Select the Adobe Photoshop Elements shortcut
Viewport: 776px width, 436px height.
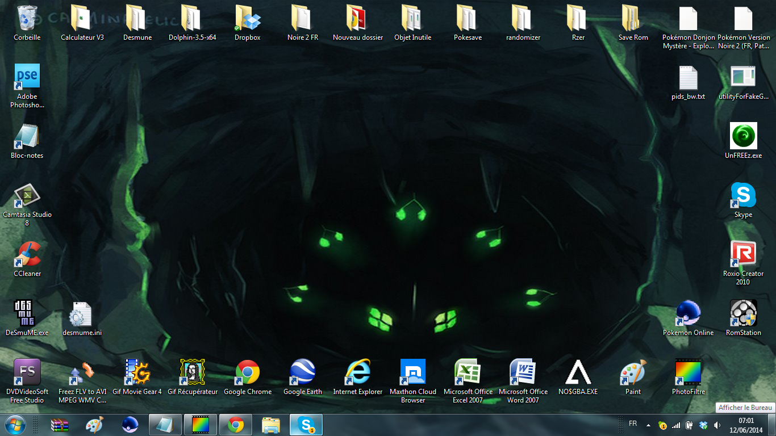coord(27,86)
